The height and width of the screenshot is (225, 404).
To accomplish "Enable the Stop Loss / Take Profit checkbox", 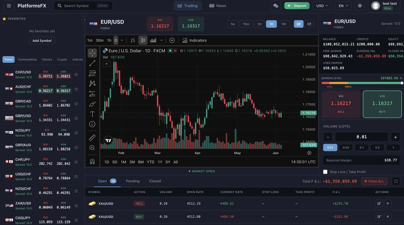I will [325, 172].
